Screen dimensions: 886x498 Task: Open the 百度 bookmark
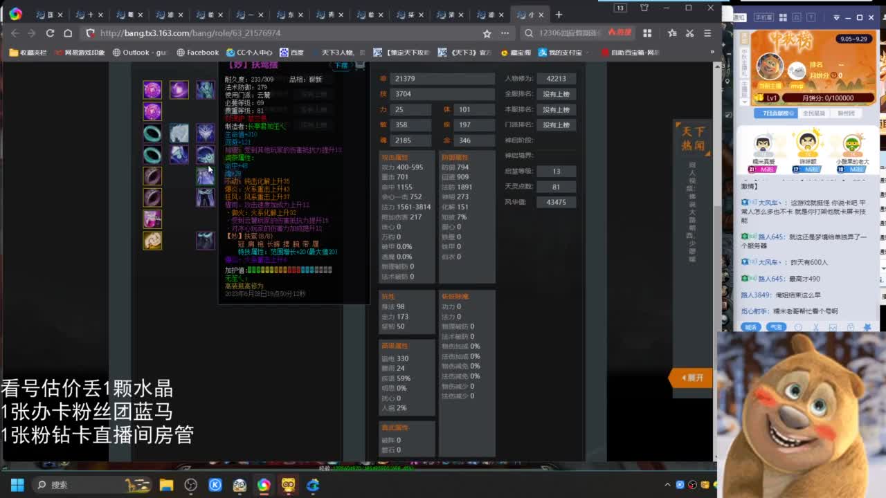[x=291, y=53]
